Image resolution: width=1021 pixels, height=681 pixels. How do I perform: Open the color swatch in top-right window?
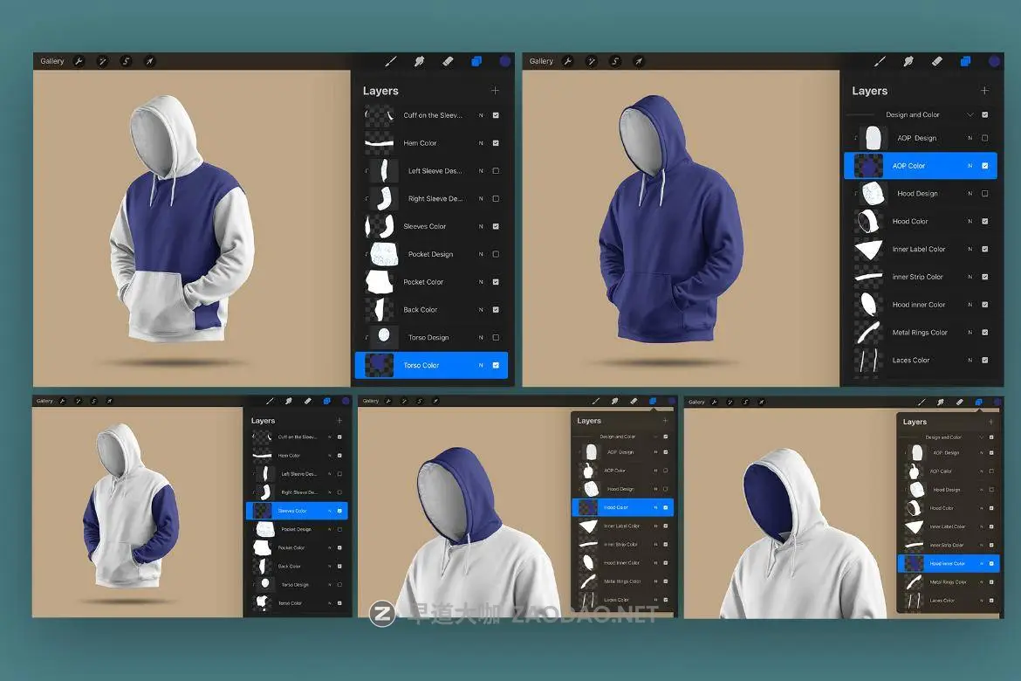point(994,61)
